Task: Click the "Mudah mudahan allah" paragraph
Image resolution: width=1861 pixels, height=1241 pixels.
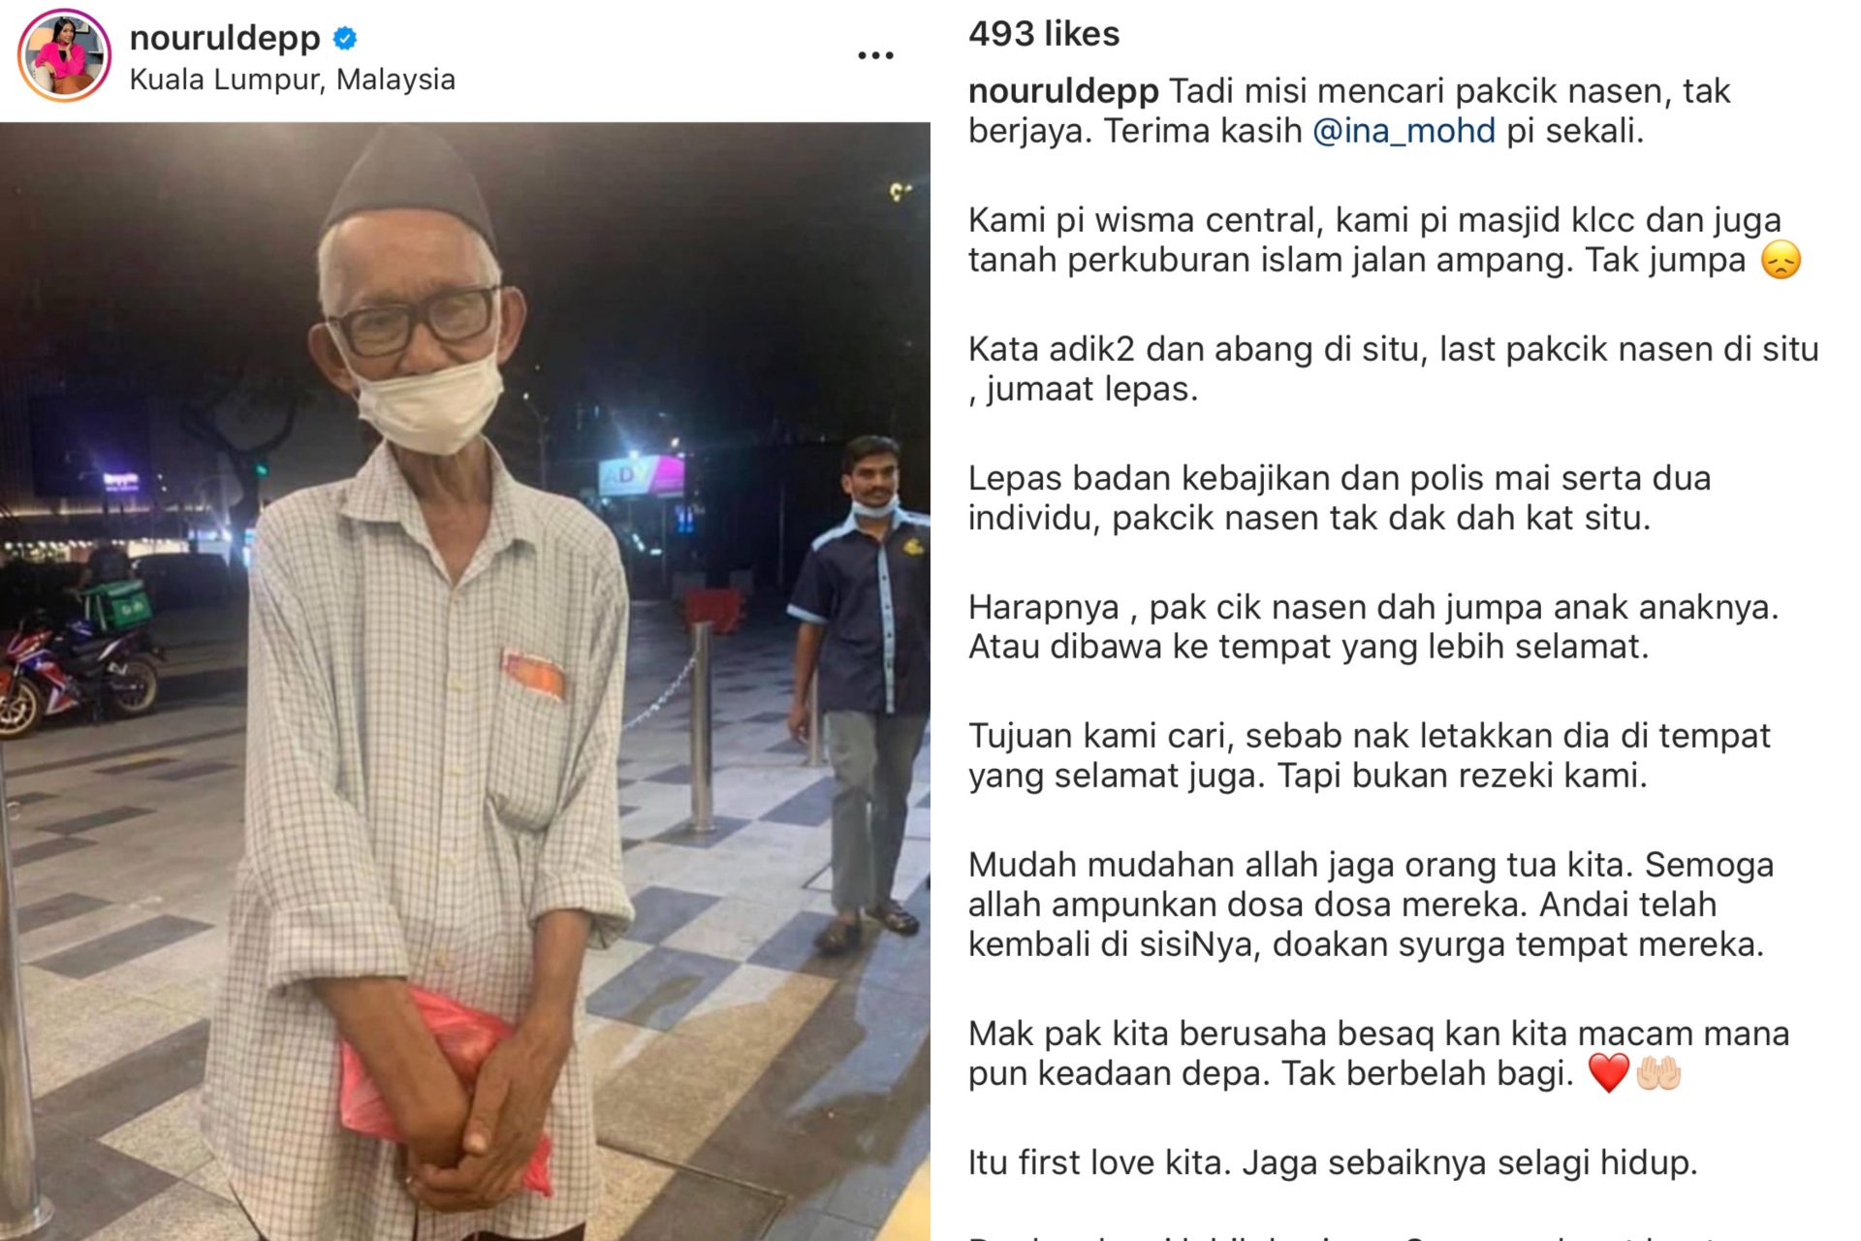Action: [1371, 905]
